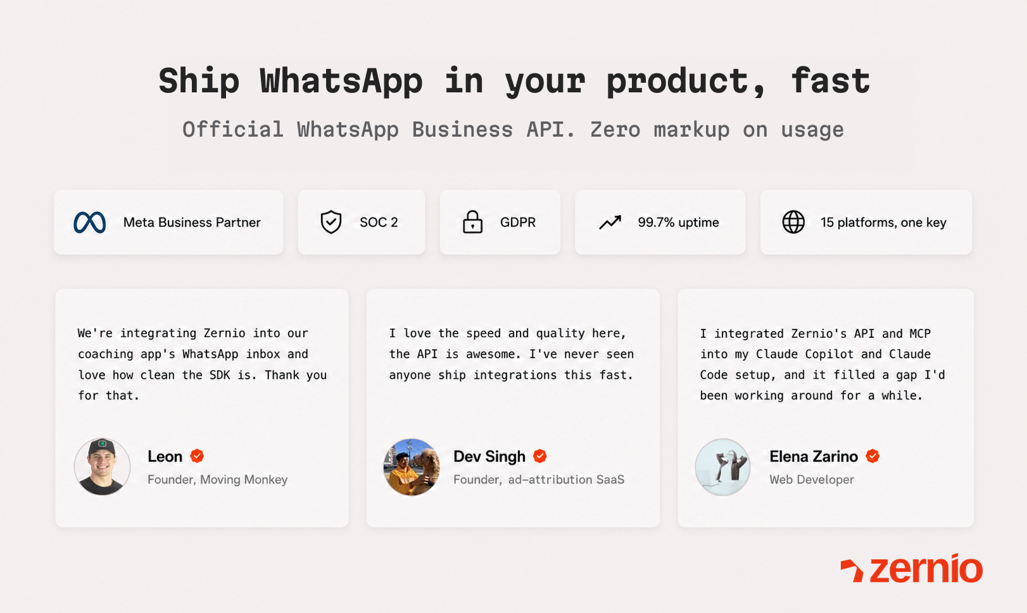The height and width of the screenshot is (613, 1027).
Task: Click the "15 platforms, one key" text
Action: coord(883,223)
